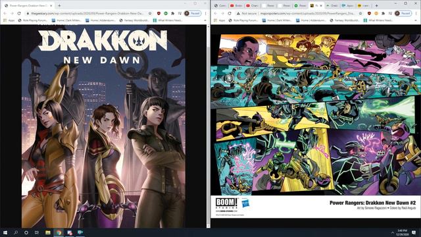Reload the page in the left browser window

pyautogui.click(x=19, y=13)
